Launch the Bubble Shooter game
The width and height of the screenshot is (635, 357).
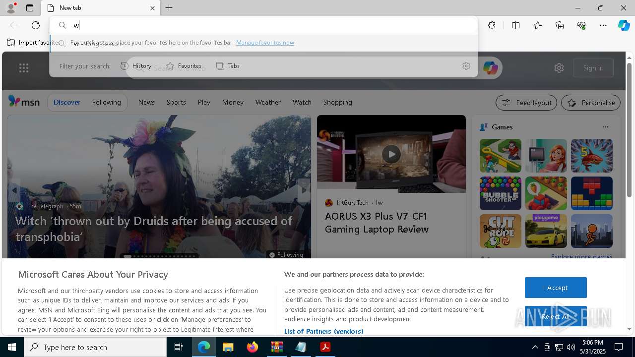pyautogui.click(x=500, y=193)
